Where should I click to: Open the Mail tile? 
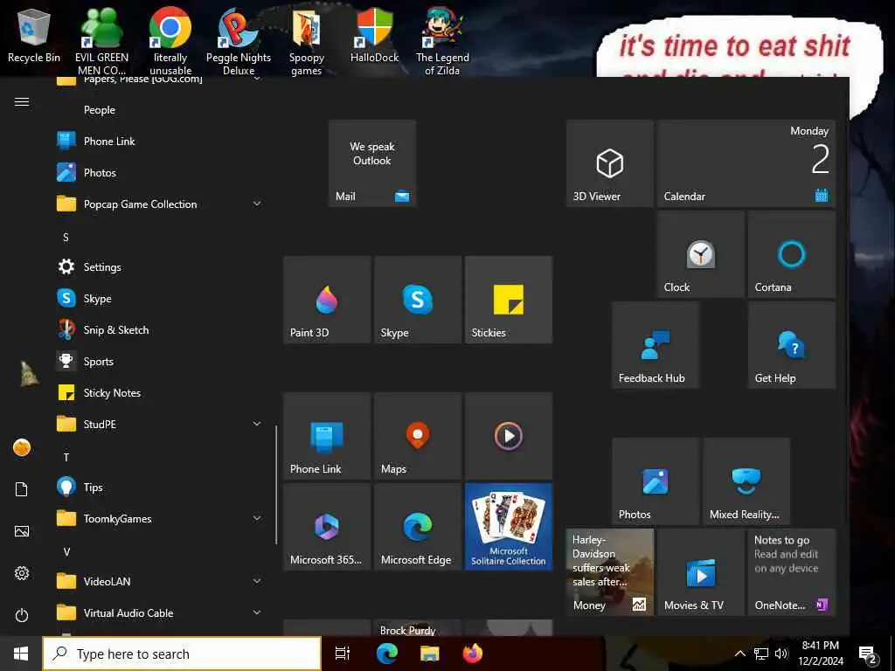(372, 163)
